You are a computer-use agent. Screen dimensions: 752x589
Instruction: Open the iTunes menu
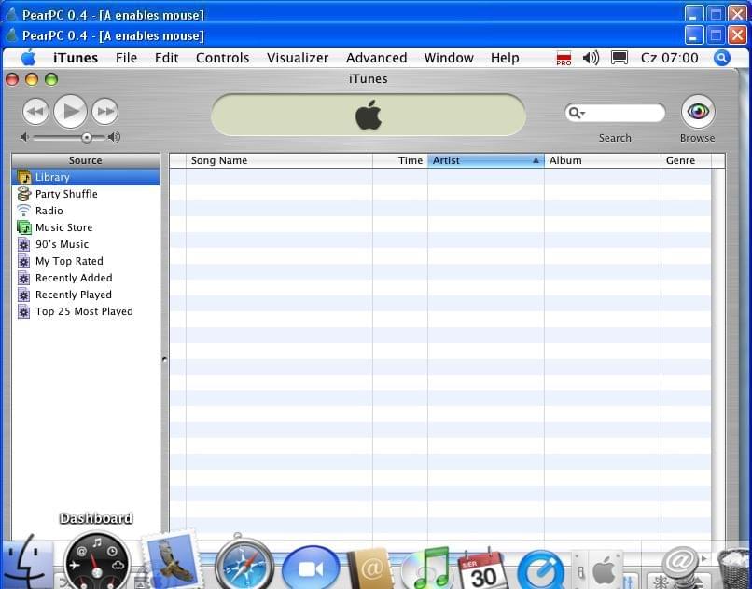76,58
